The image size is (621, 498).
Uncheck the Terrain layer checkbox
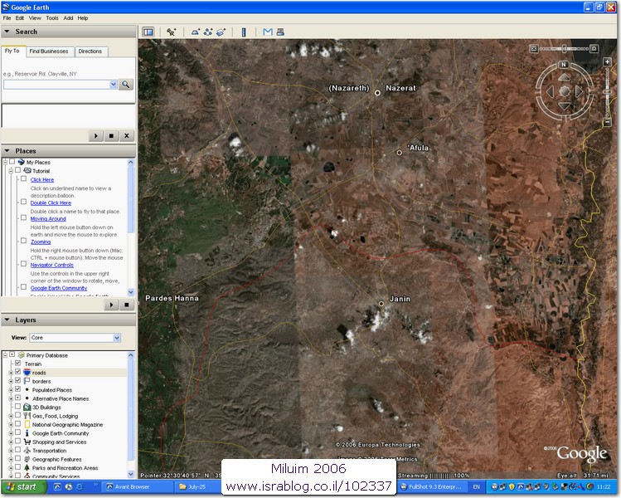point(17,364)
